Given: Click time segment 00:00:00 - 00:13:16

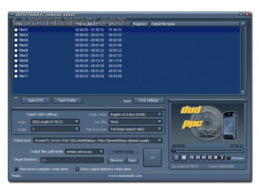Looking at the screenshot, I should point(90,61).
